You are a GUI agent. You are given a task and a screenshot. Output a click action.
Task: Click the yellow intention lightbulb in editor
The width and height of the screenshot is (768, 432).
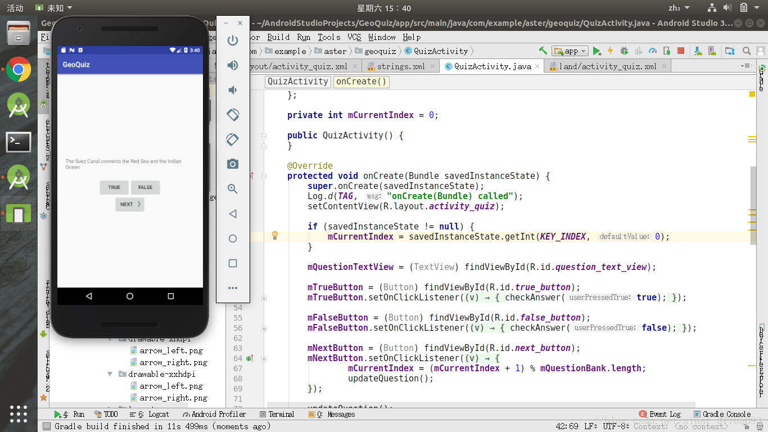pyautogui.click(x=275, y=236)
